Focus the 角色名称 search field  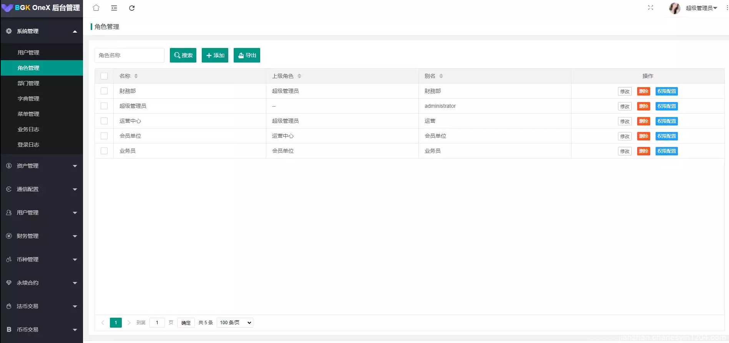click(x=130, y=55)
